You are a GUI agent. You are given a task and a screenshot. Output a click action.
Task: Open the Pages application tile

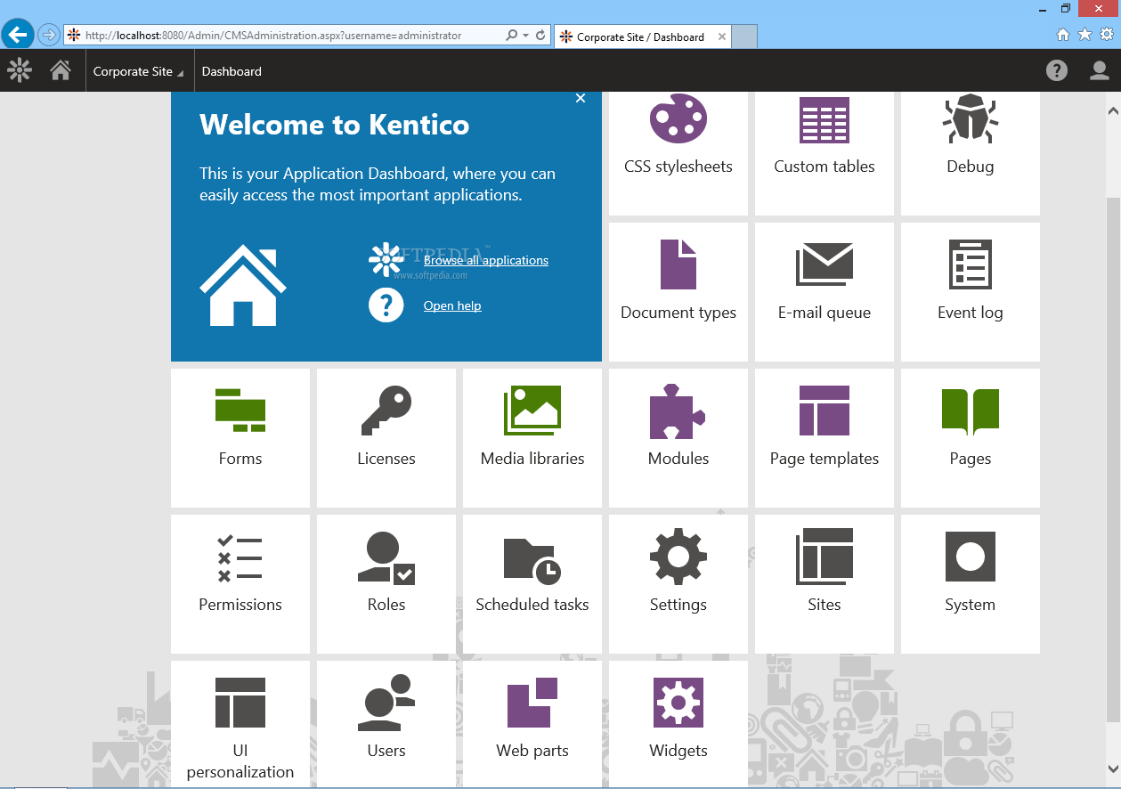(971, 438)
